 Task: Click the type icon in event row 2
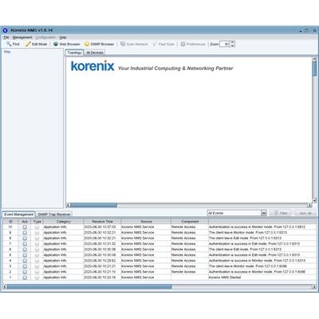pyautogui.click(x=37, y=272)
